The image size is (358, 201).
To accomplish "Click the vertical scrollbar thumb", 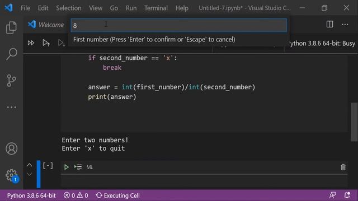I will click(x=354, y=122).
